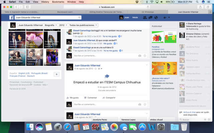Click Compartir on ITESM post
Image resolution: width=214 pixels, height=133 pixels.
point(109,98)
